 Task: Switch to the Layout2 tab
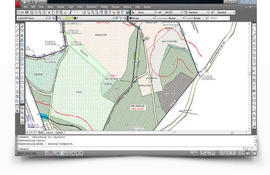[x=60, y=132]
